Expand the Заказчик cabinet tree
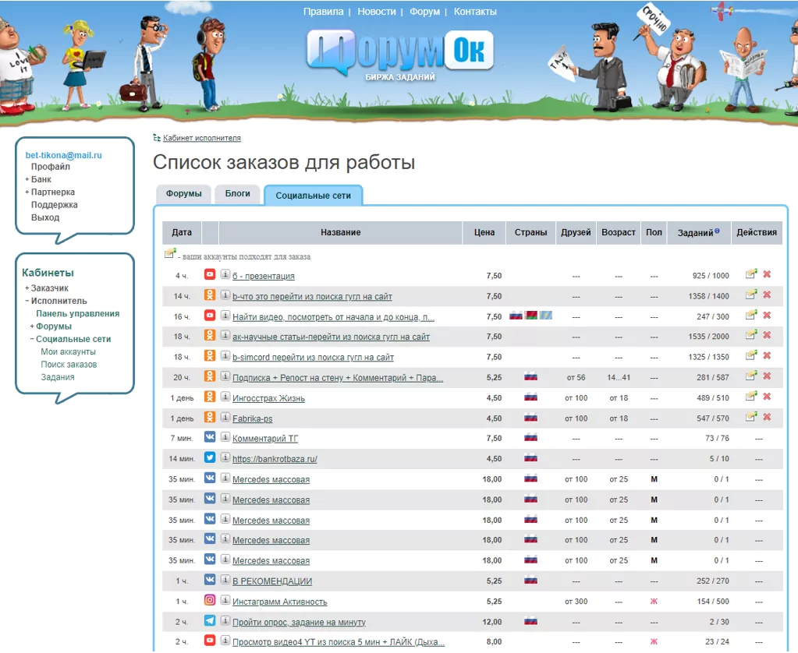This screenshot has height=653, width=798. (27, 288)
